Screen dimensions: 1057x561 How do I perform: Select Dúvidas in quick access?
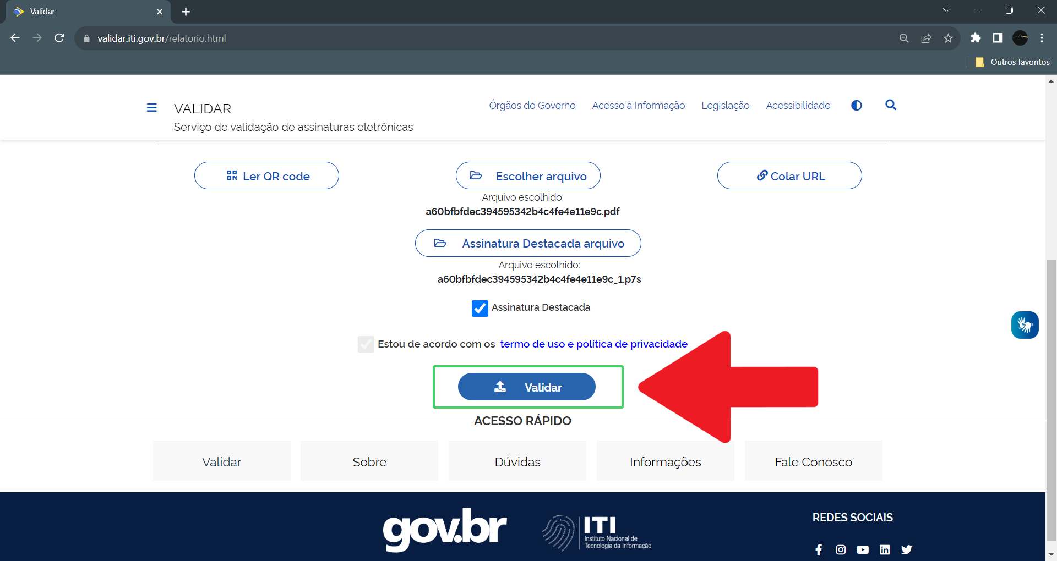517,461
